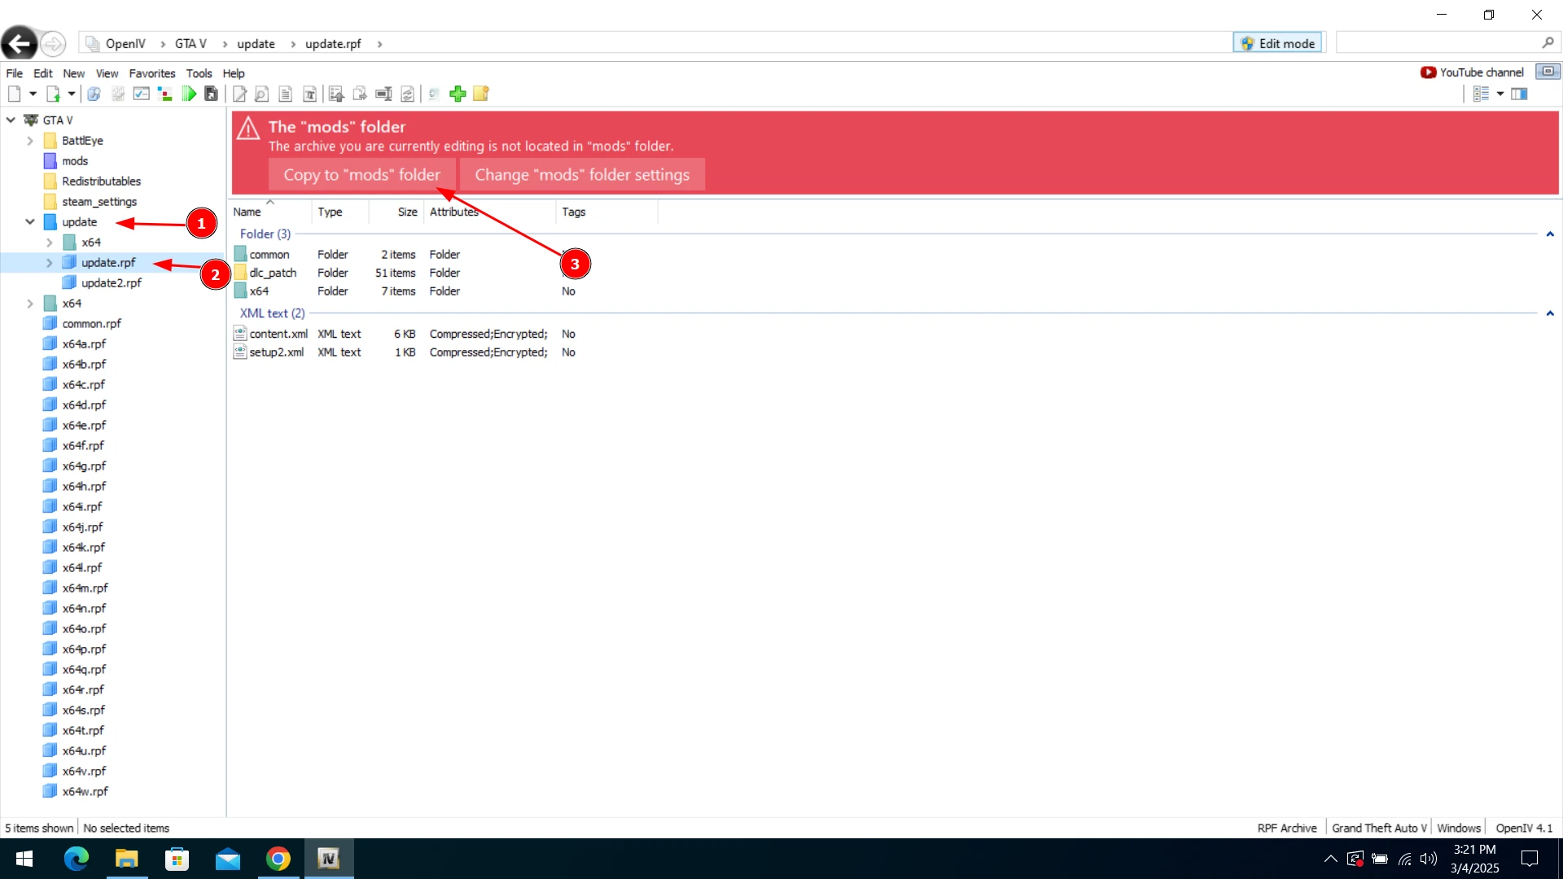Open the Import file dropdown arrow
Viewport: 1563px width, 879px height.
pos(72,94)
